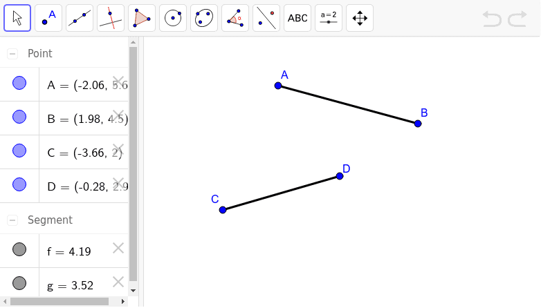Delete point A row
Screen dimensions: 541x308
[118, 81]
